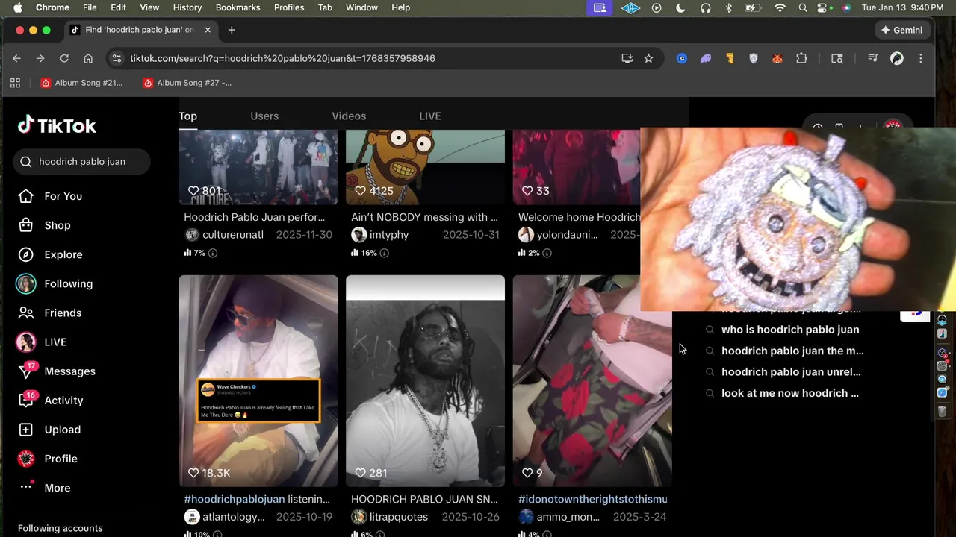
Task: Switch to the Videos tab
Action: (x=349, y=116)
